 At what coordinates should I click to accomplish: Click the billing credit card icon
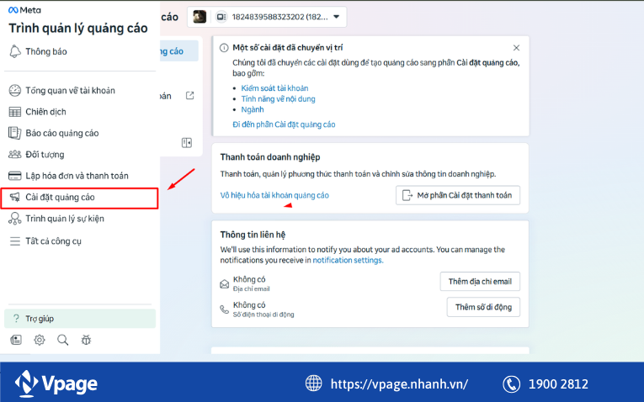click(x=15, y=176)
